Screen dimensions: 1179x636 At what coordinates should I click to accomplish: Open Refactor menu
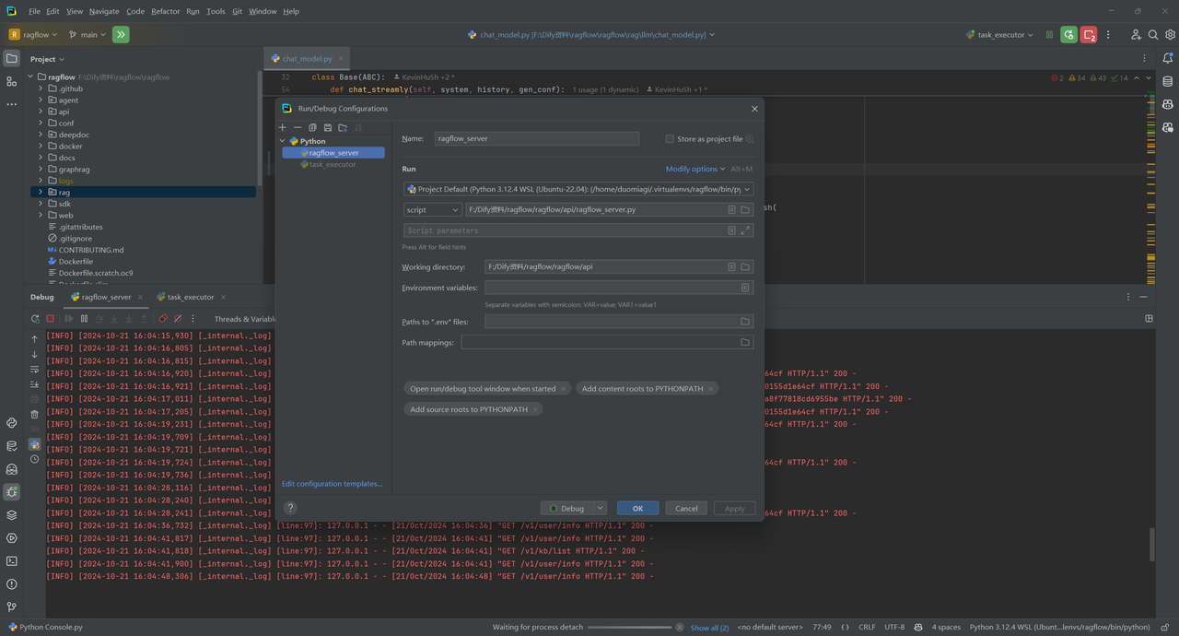pos(166,11)
